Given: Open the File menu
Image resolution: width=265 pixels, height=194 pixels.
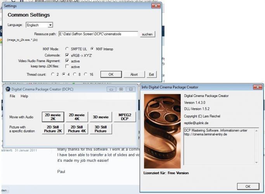Looking at the screenshot, I should coord(12,96).
